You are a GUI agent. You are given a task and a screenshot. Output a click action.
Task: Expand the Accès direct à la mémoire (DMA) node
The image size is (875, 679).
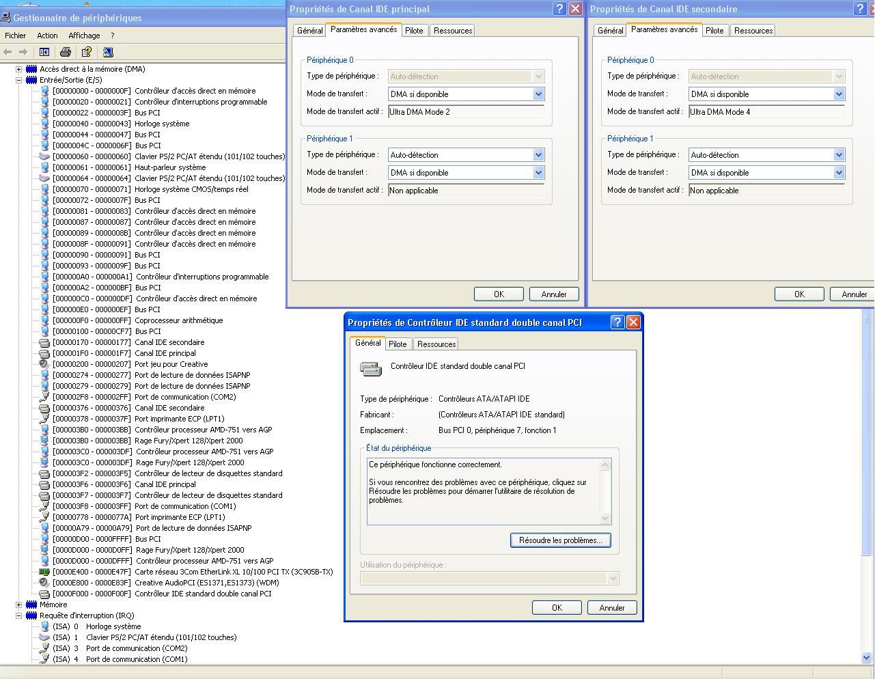[x=19, y=69]
